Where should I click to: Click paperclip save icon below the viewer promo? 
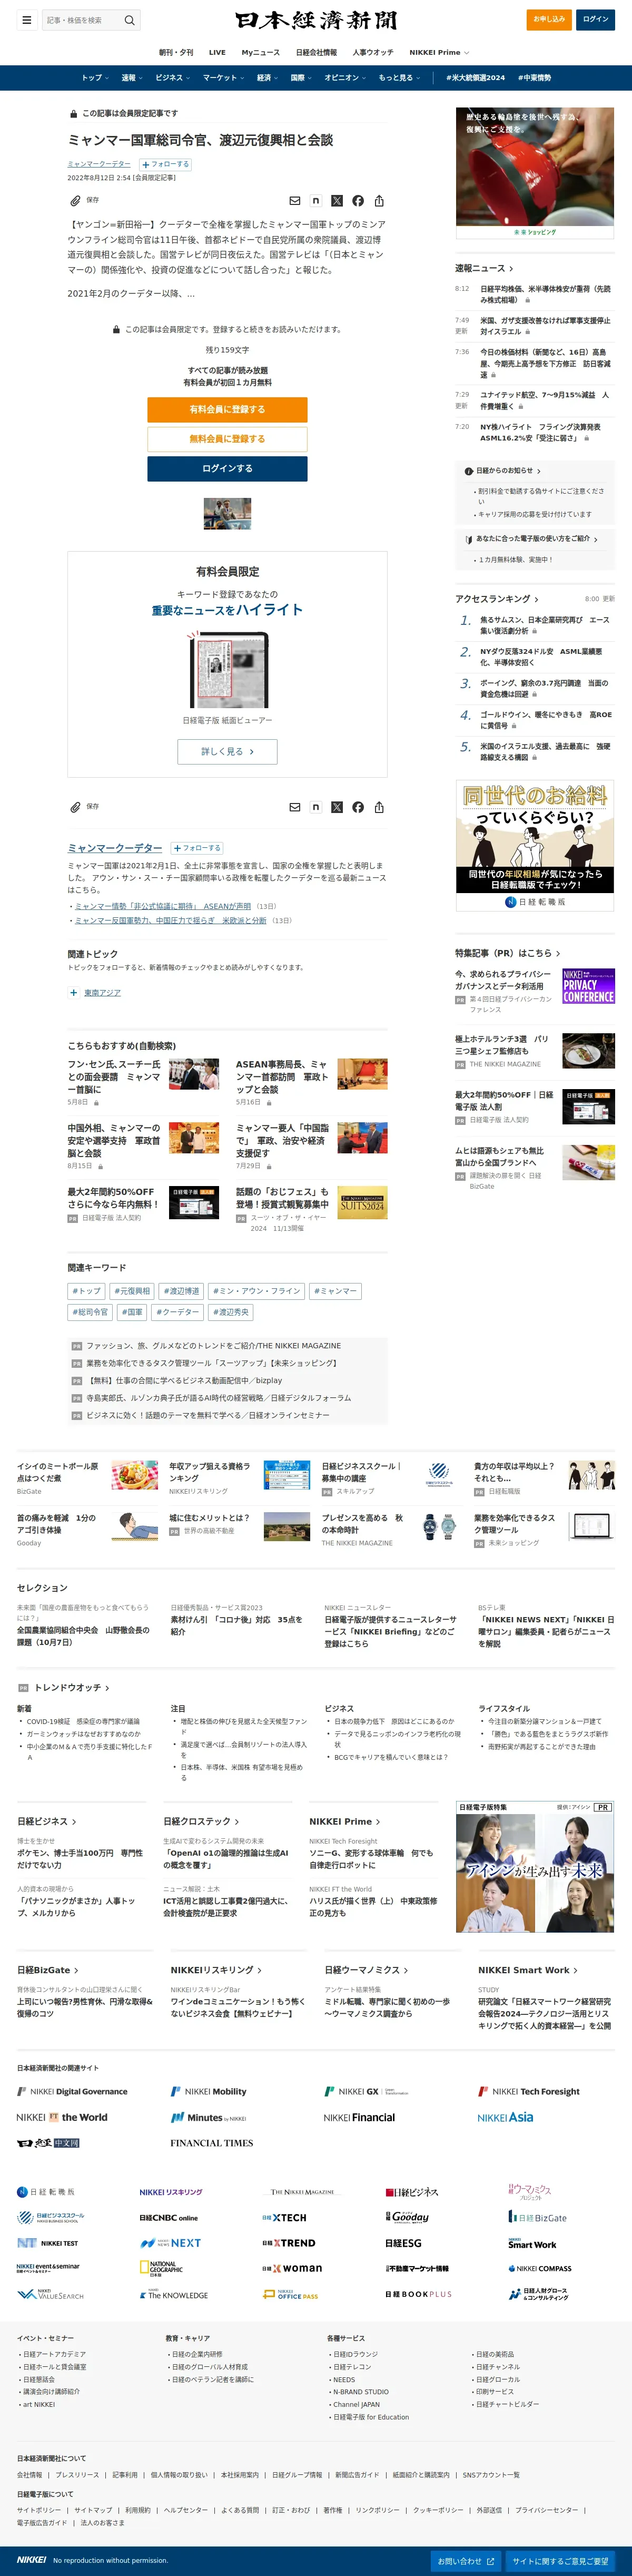[75, 807]
